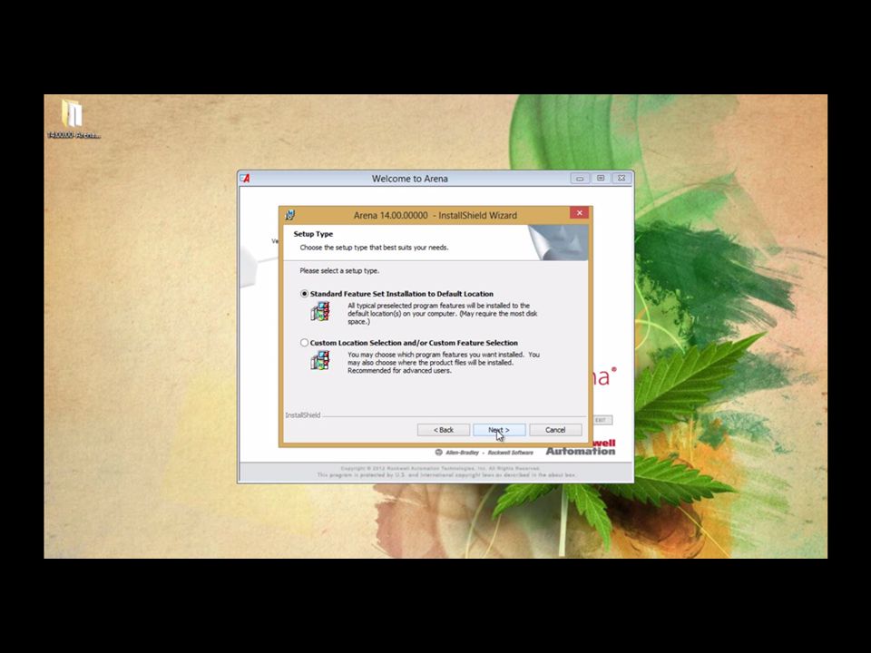Open the 14.00.00 Arena folder on desktop
This screenshot has width=871, height=653.
point(73,119)
